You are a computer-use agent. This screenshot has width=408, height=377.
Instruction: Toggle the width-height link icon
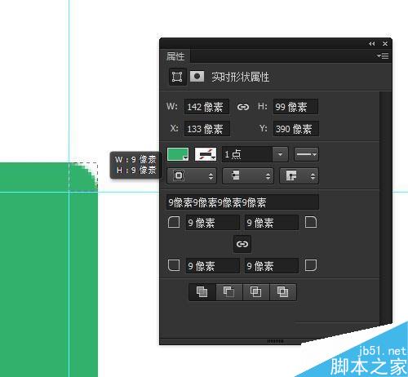(x=243, y=107)
